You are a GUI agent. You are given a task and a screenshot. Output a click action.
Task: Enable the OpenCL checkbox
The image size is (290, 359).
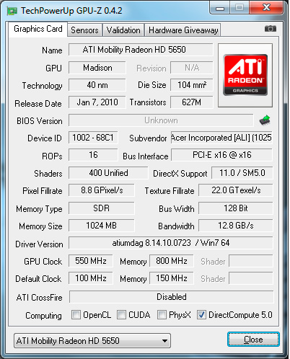pos(76,314)
